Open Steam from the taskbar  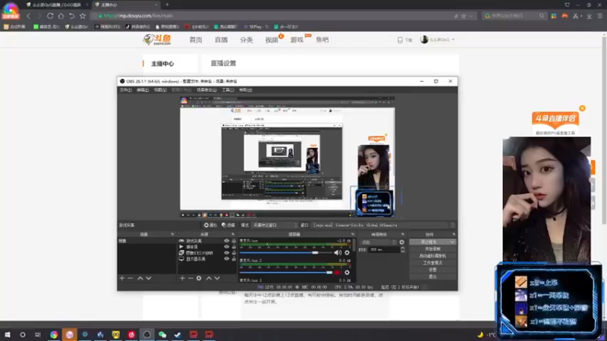click(x=178, y=334)
